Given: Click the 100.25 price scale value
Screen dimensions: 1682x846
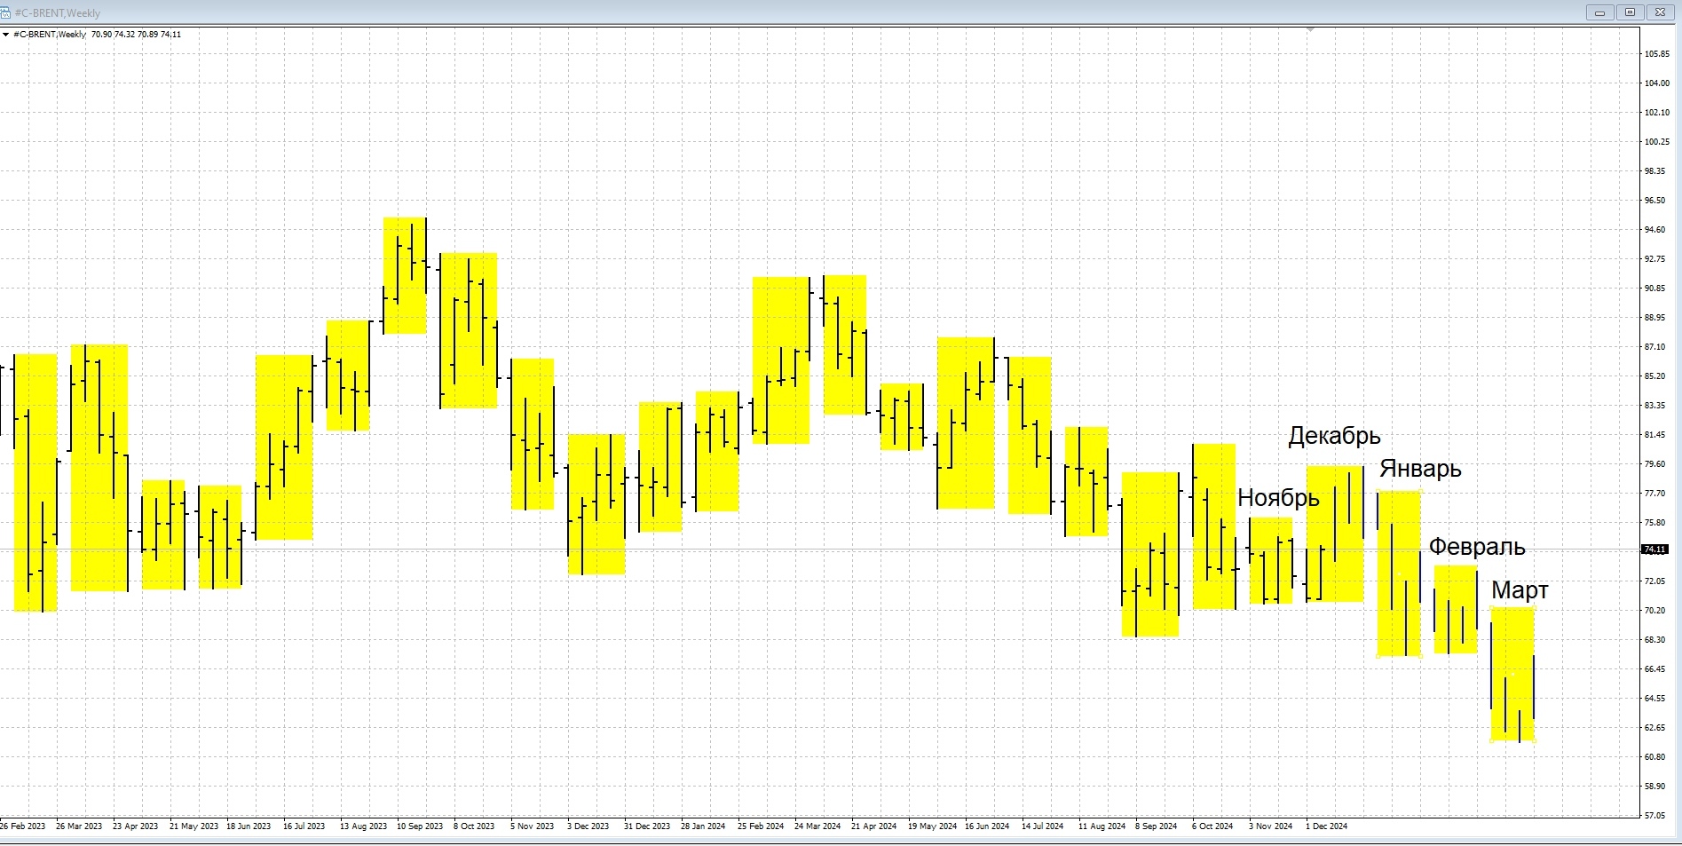Looking at the screenshot, I should point(1656,142).
